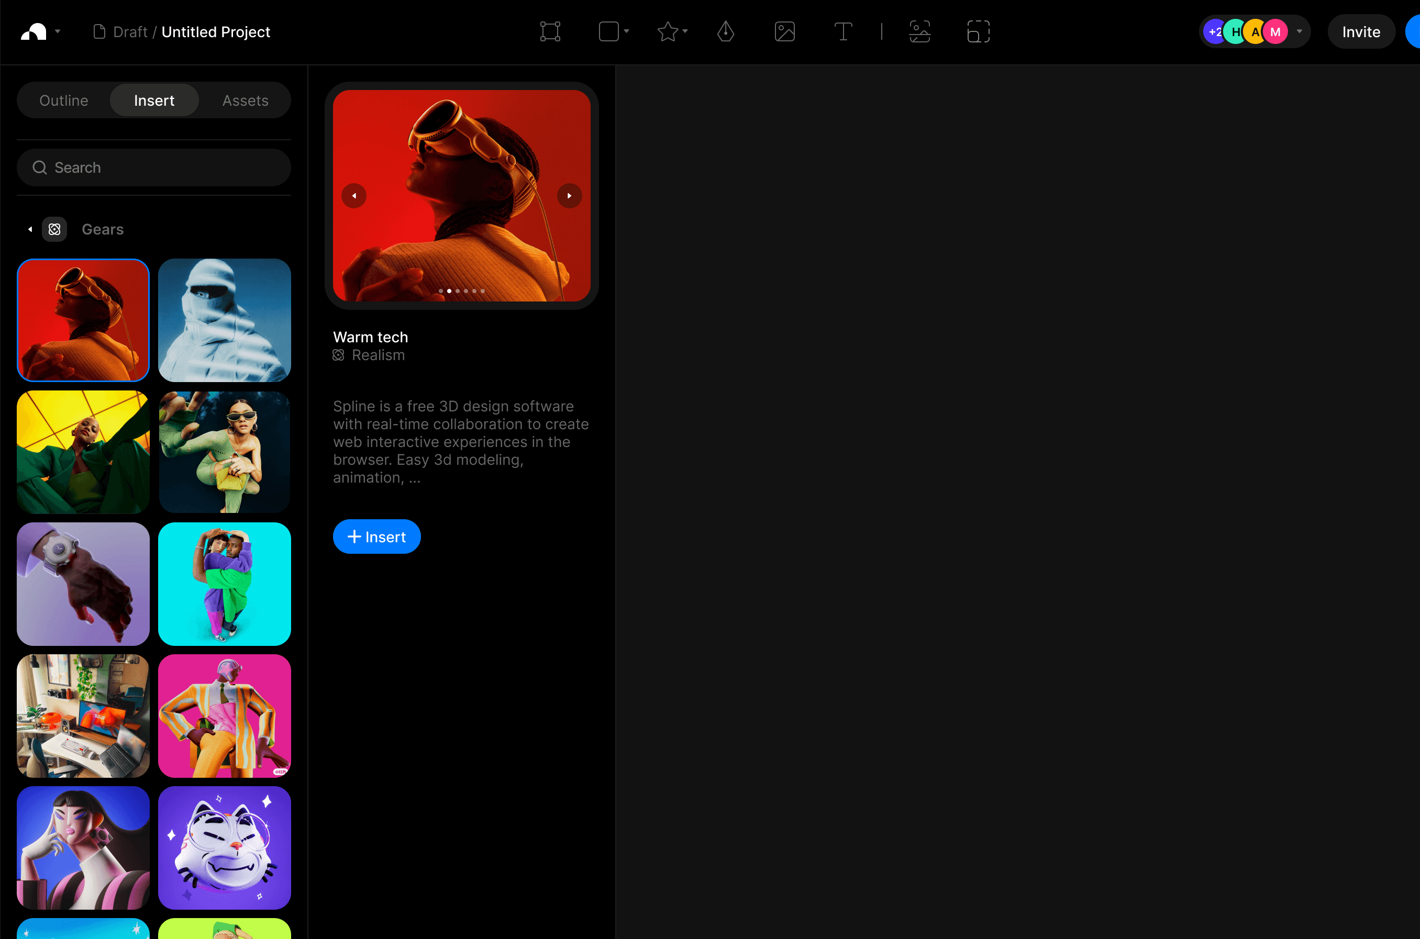Image resolution: width=1420 pixels, height=939 pixels.
Task: Click the Gears category icon
Action: point(54,229)
